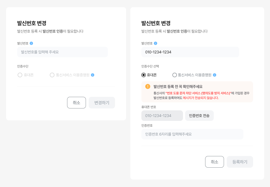The width and height of the screenshot is (270, 187).
Task: Select the greyed-out 휴대폰 radio button
Action: pos(20,75)
